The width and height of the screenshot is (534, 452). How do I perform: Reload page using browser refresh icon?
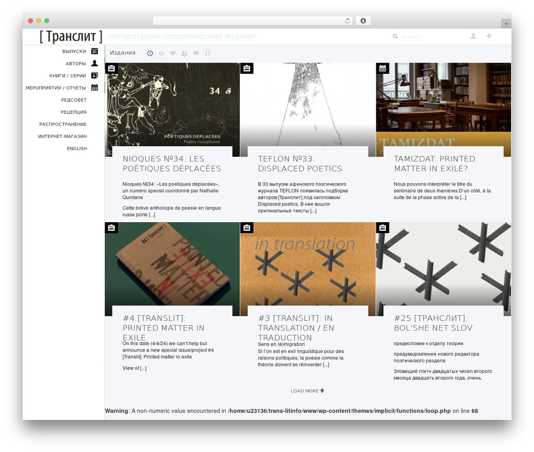(x=348, y=21)
